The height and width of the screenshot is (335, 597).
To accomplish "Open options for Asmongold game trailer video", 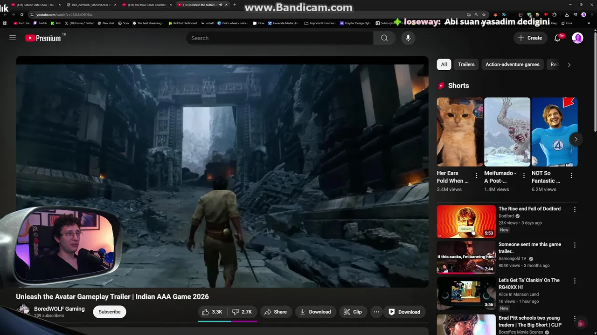I will (x=575, y=245).
